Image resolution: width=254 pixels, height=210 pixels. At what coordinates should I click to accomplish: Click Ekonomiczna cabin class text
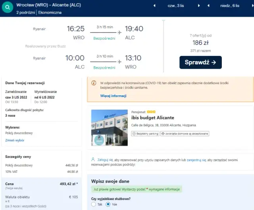coord(50,12)
